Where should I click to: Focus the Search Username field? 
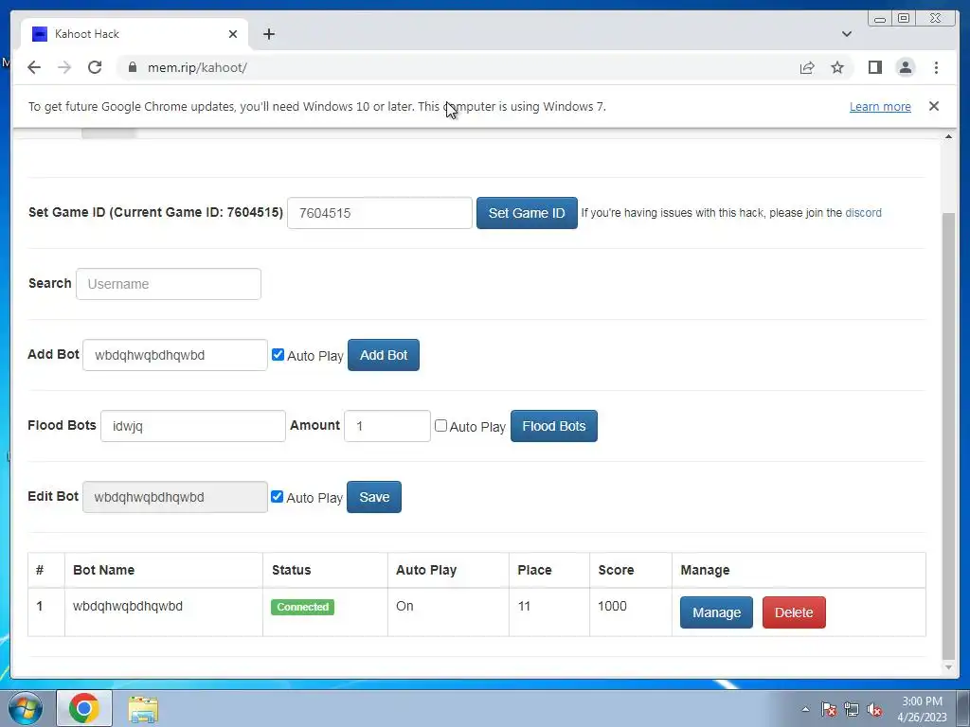coord(169,284)
